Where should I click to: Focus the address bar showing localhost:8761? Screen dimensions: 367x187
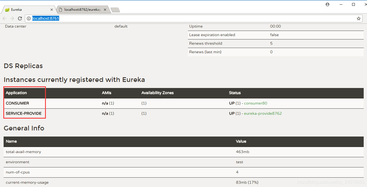tap(193, 18)
